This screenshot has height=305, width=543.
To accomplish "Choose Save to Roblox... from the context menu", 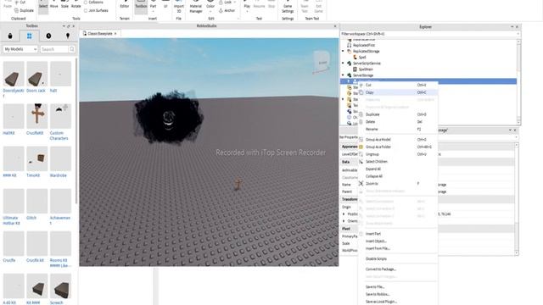I will pos(398,294).
